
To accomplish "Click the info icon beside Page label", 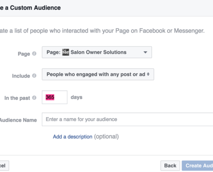I will pyautogui.click(x=34, y=54).
